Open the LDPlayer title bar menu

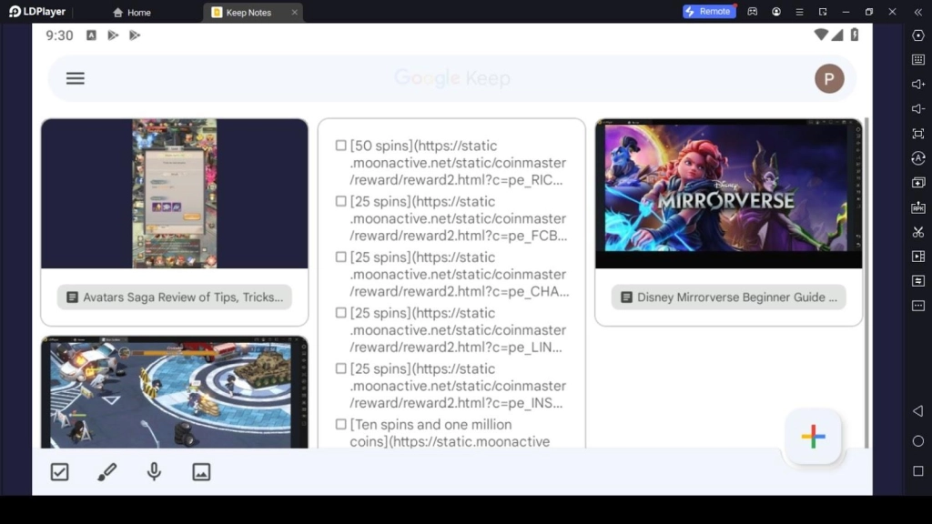(x=799, y=12)
